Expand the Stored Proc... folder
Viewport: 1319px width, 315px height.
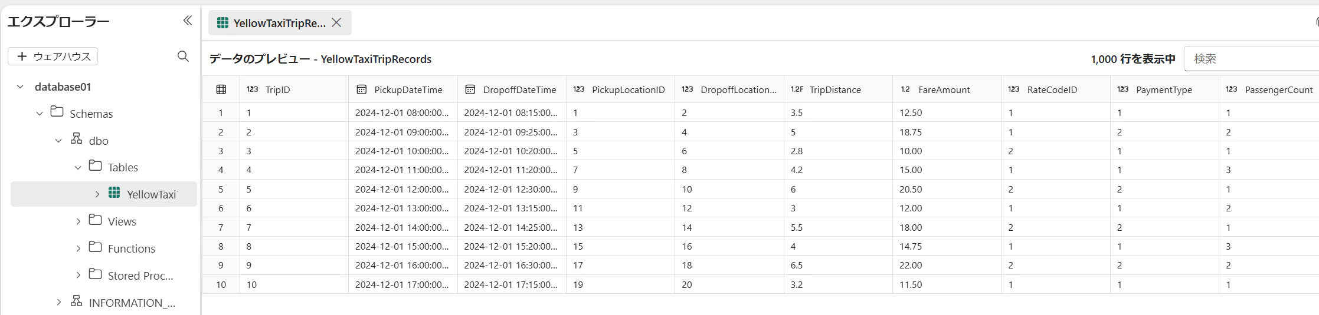click(78, 275)
